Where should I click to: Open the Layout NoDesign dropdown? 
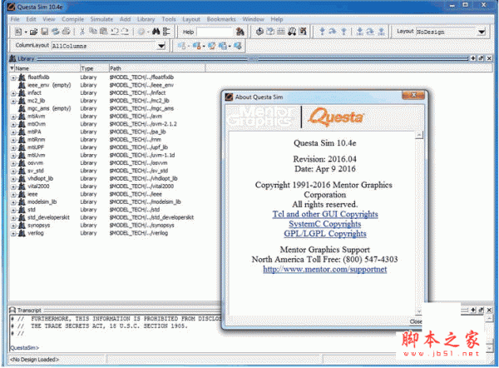(x=482, y=32)
